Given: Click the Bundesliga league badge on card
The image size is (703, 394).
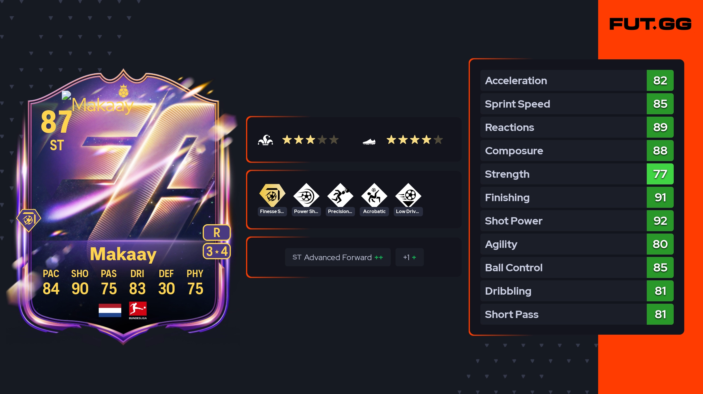Looking at the screenshot, I should coord(138,310).
